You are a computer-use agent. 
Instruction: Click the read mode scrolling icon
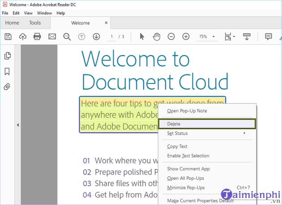[247, 37]
